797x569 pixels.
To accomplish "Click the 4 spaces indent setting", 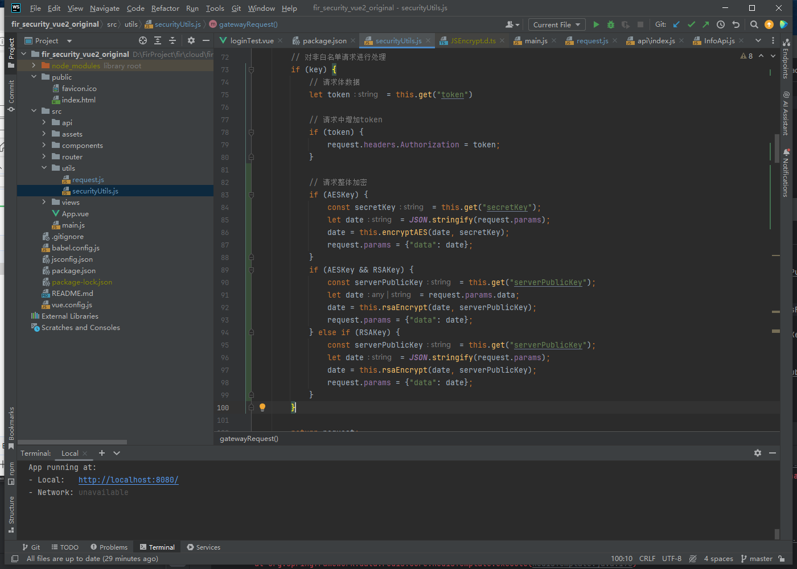I will click(718, 559).
